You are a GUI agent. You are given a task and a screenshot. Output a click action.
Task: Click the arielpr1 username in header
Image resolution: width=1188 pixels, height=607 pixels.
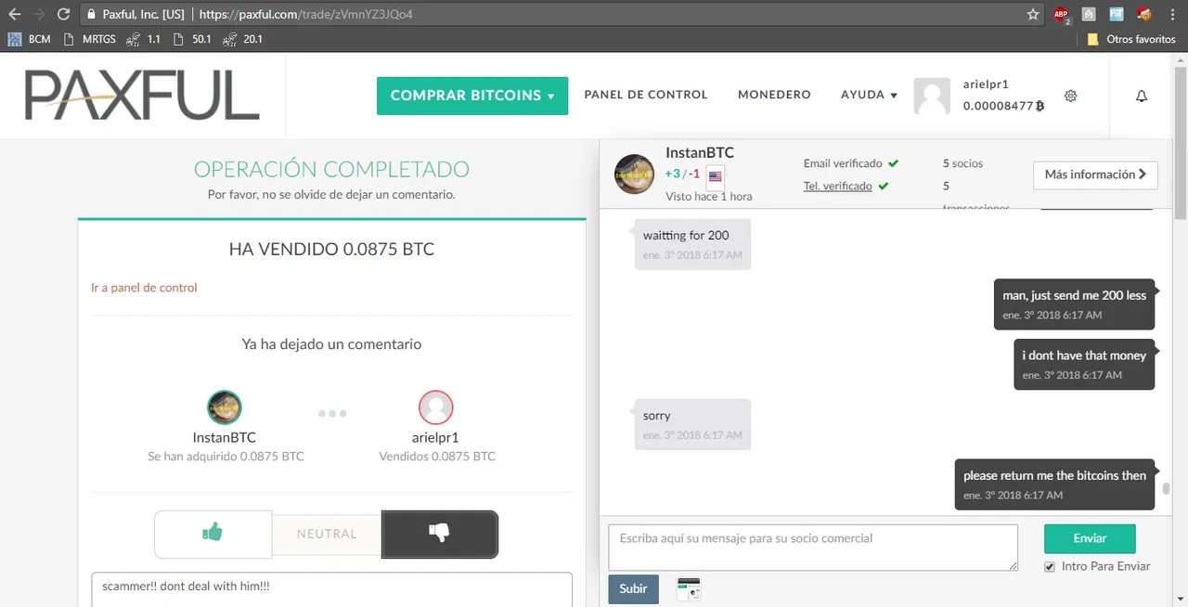click(x=986, y=84)
